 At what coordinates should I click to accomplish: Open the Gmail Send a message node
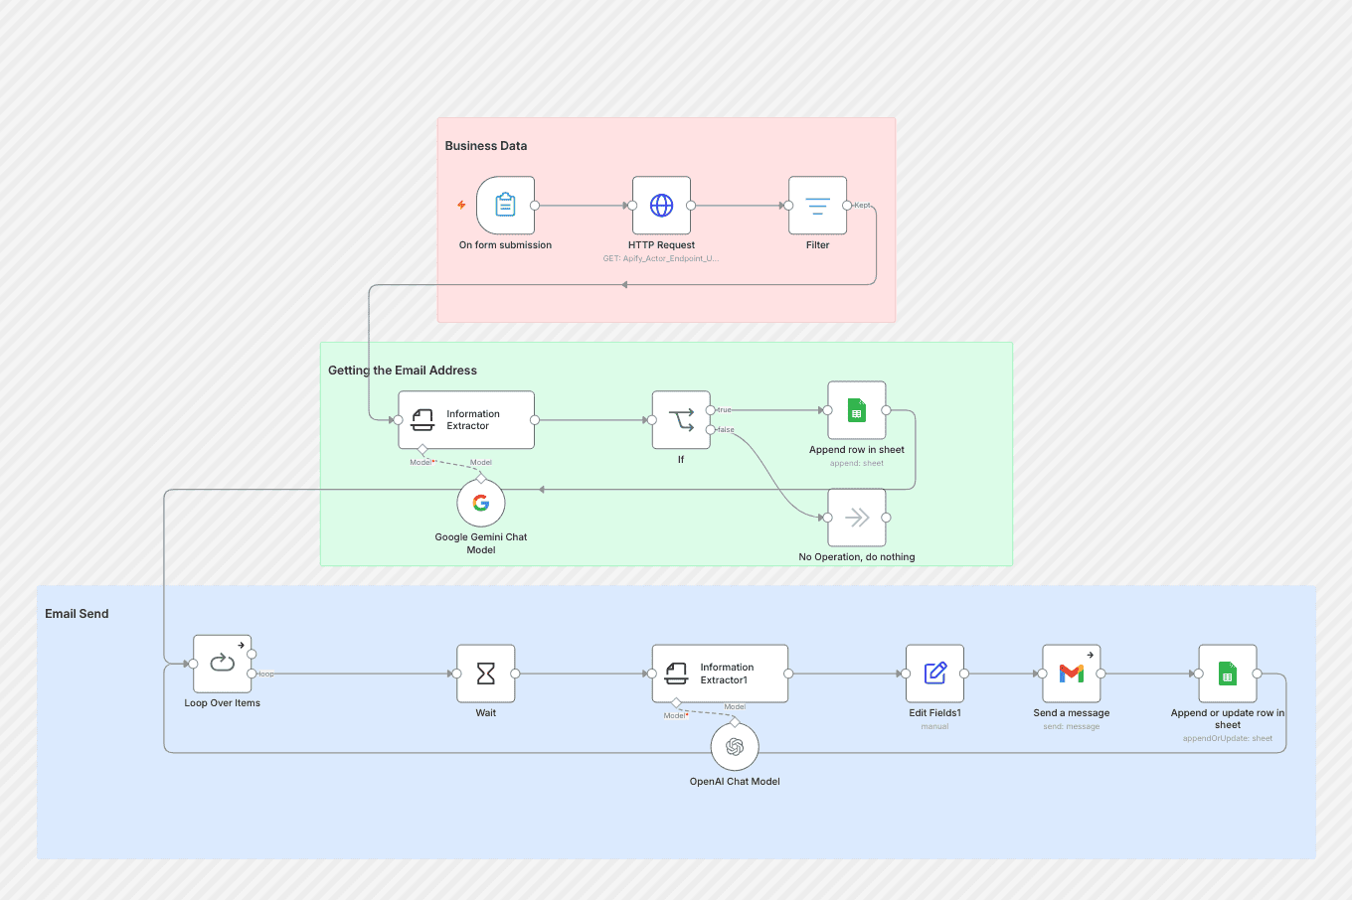point(1072,674)
